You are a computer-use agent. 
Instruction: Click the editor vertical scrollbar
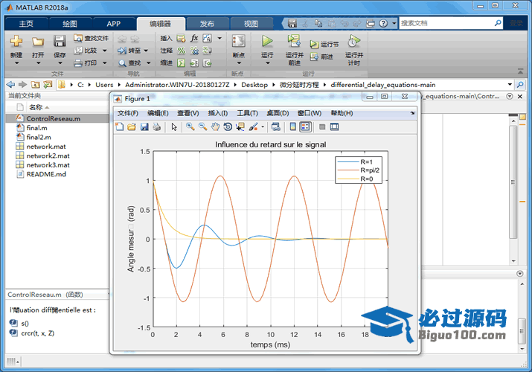[513, 182]
